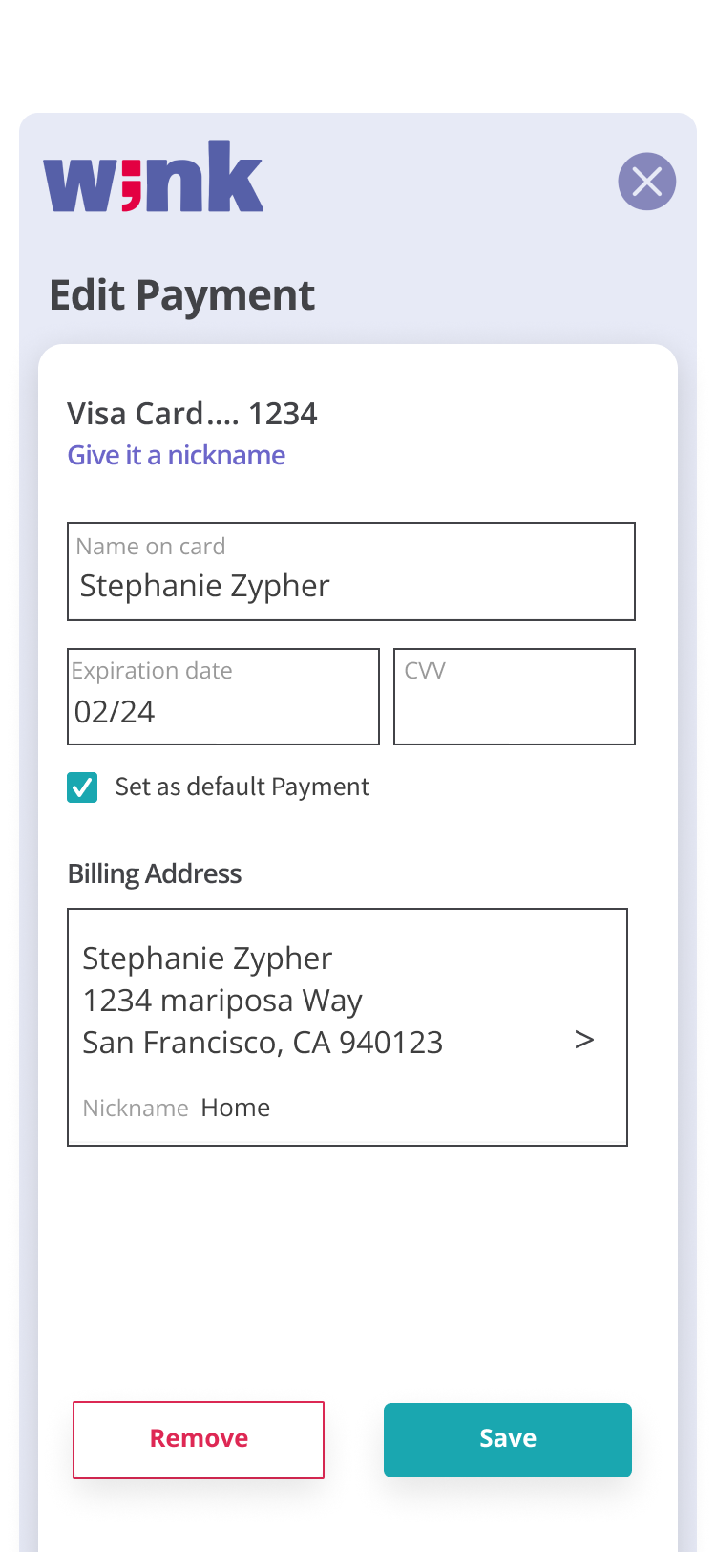
Task: Open the billing address card
Action: tap(347, 1026)
